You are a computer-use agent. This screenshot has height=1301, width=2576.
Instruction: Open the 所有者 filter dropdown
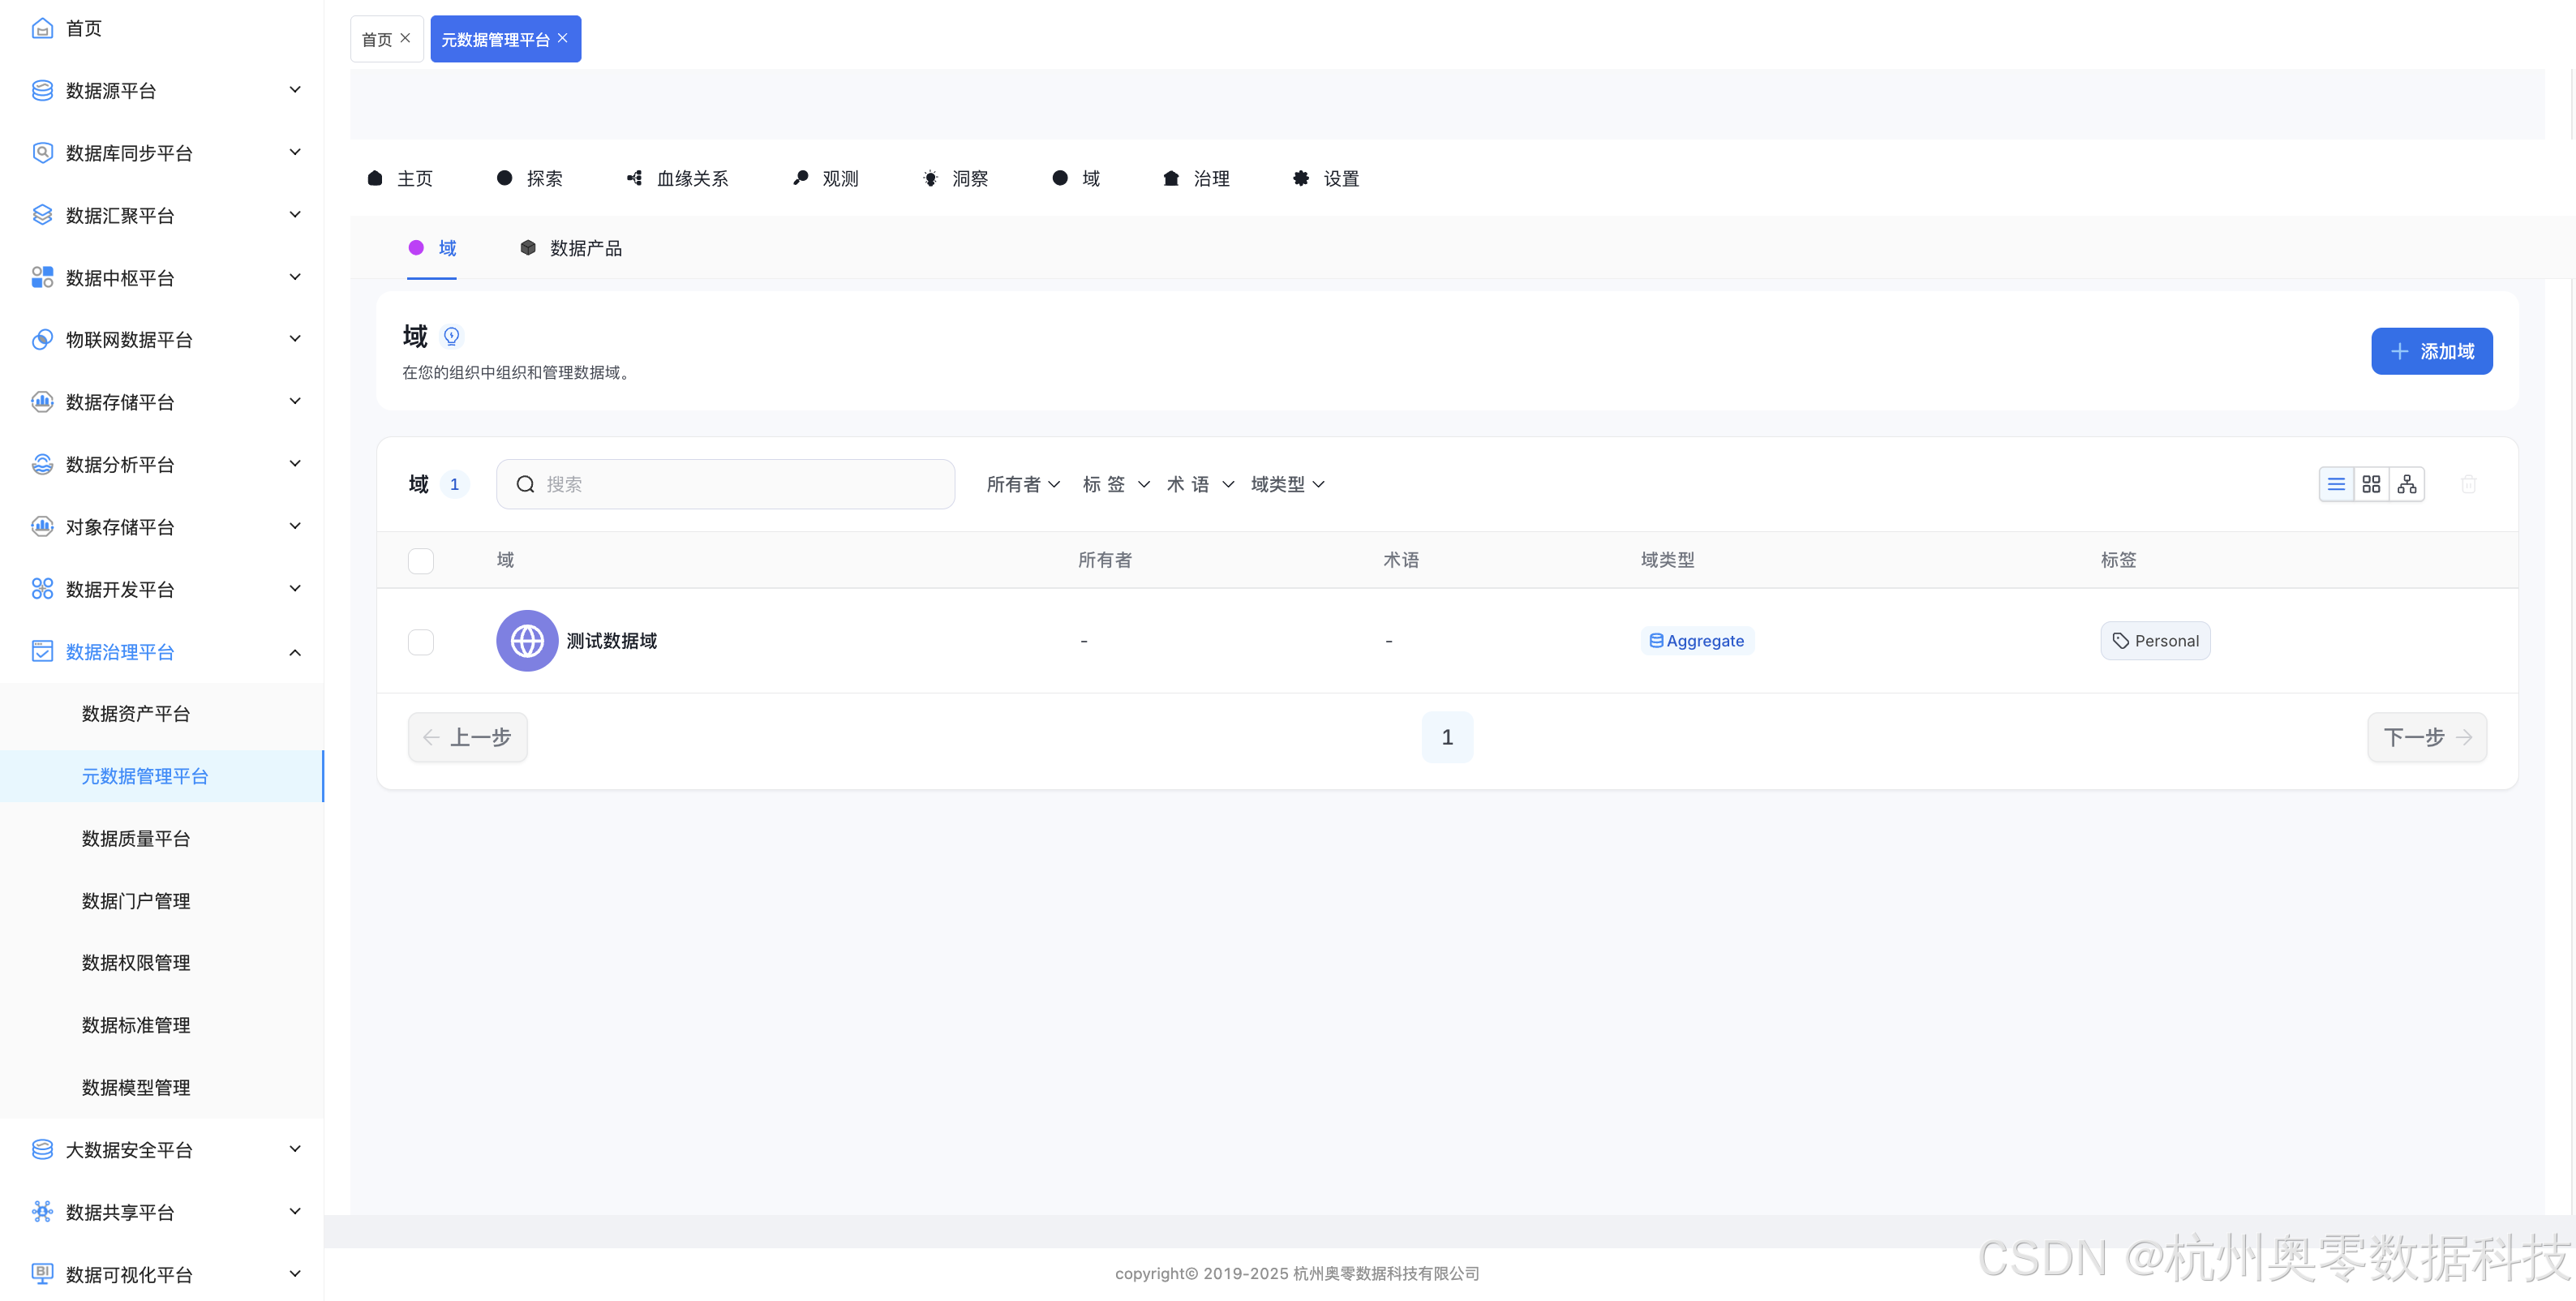tap(1023, 485)
